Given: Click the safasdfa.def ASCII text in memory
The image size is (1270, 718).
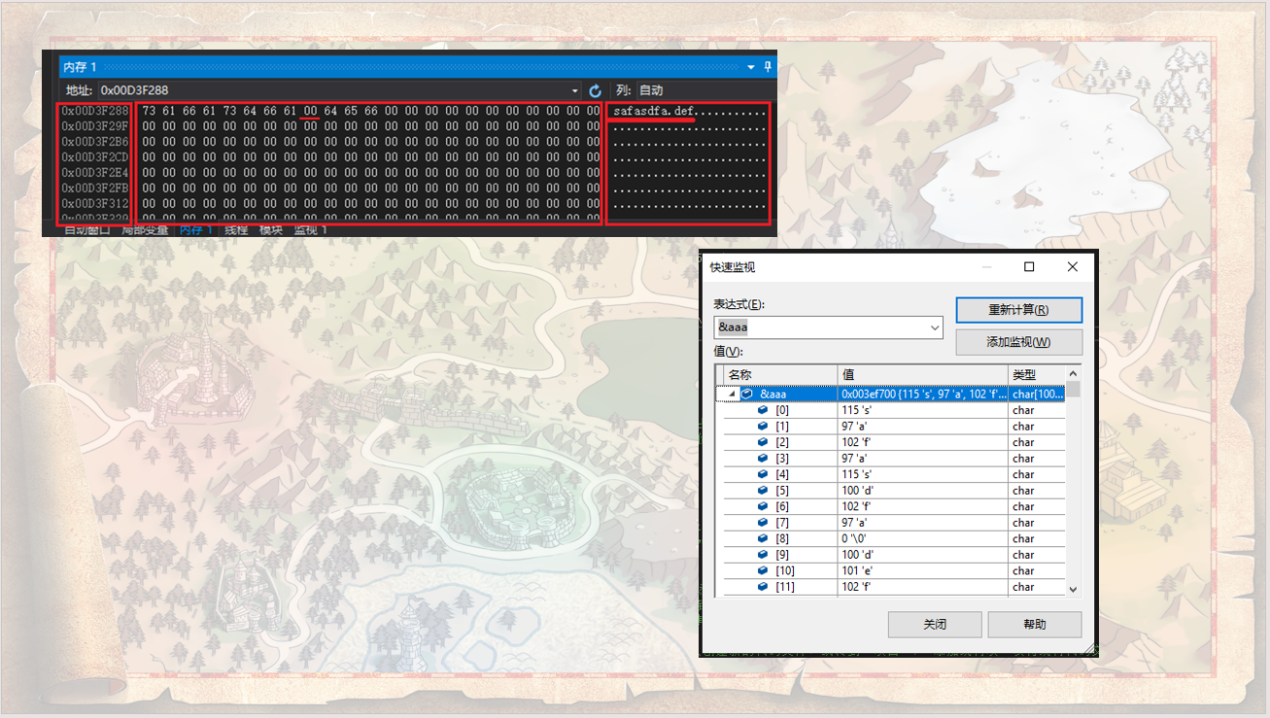Looking at the screenshot, I should 654,111.
